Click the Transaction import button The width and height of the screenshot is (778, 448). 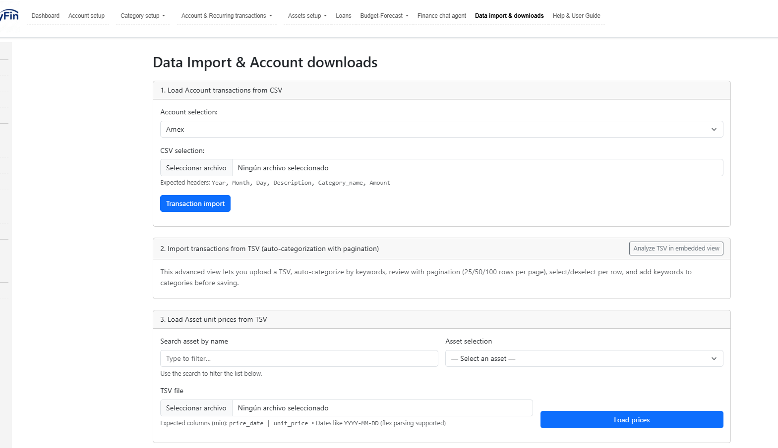[195, 203]
